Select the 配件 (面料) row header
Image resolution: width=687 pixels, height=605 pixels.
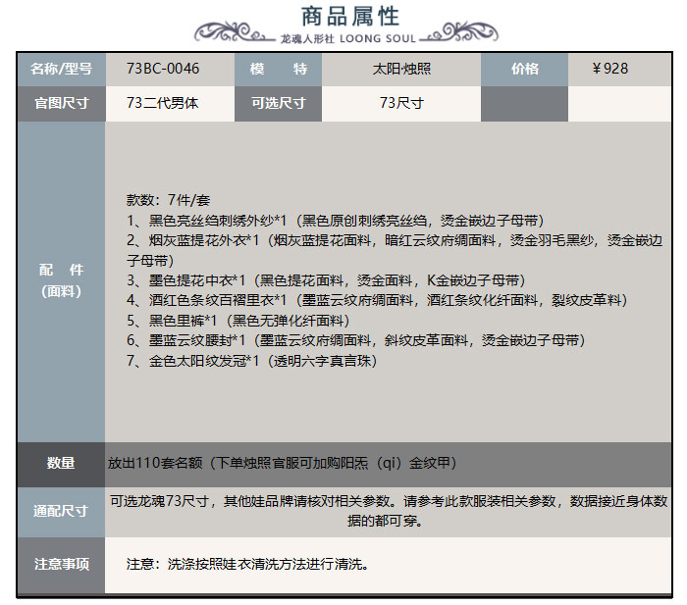click(61, 280)
